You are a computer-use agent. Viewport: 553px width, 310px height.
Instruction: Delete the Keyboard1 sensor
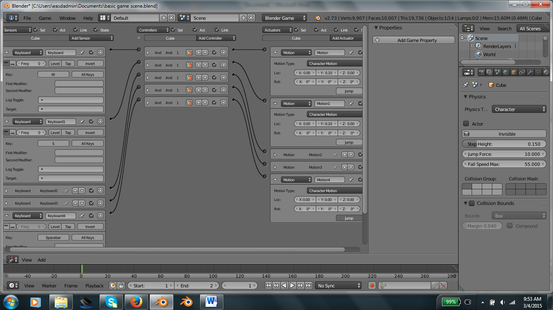[100, 121]
